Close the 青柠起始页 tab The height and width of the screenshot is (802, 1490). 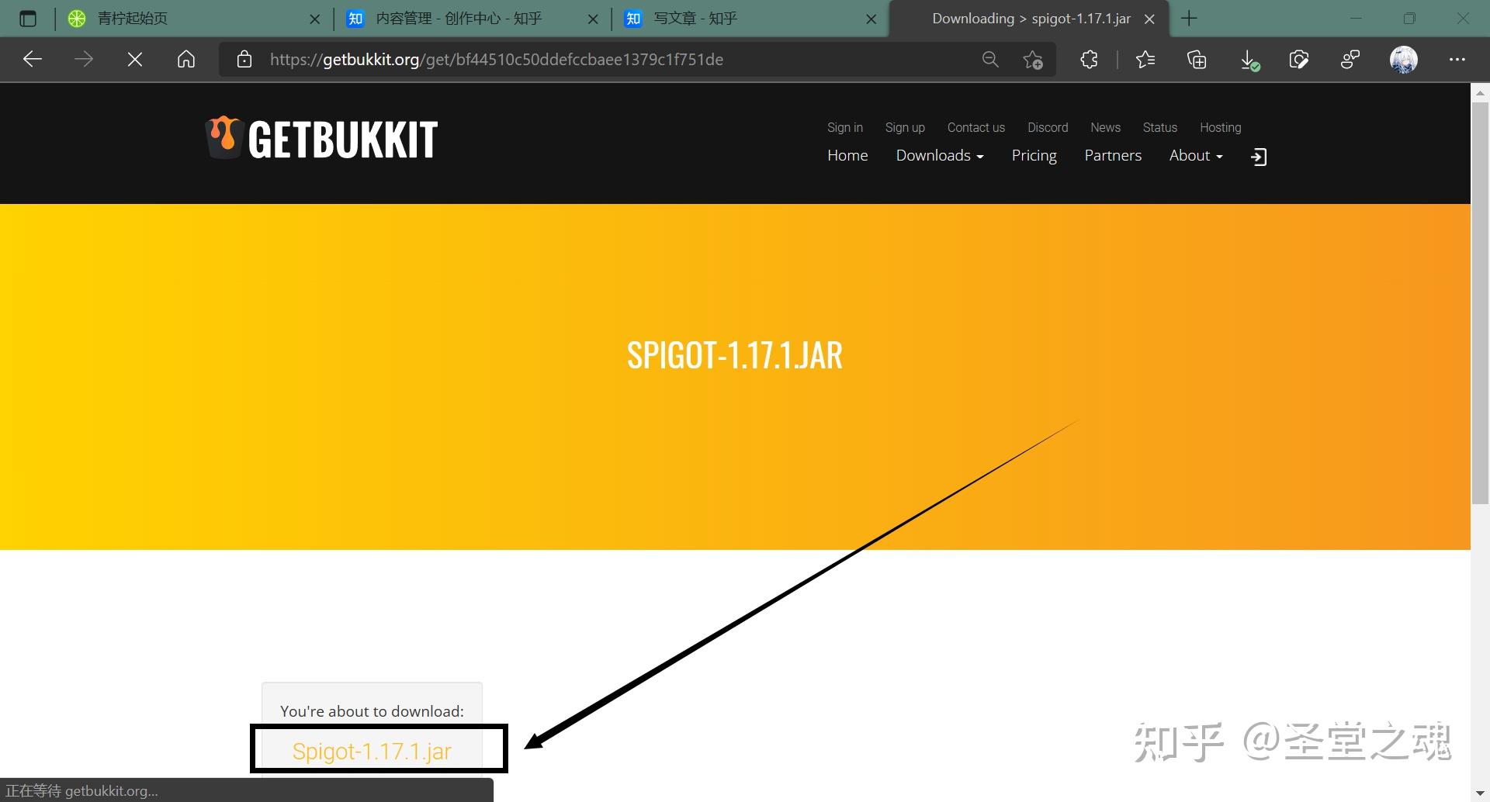click(x=315, y=19)
